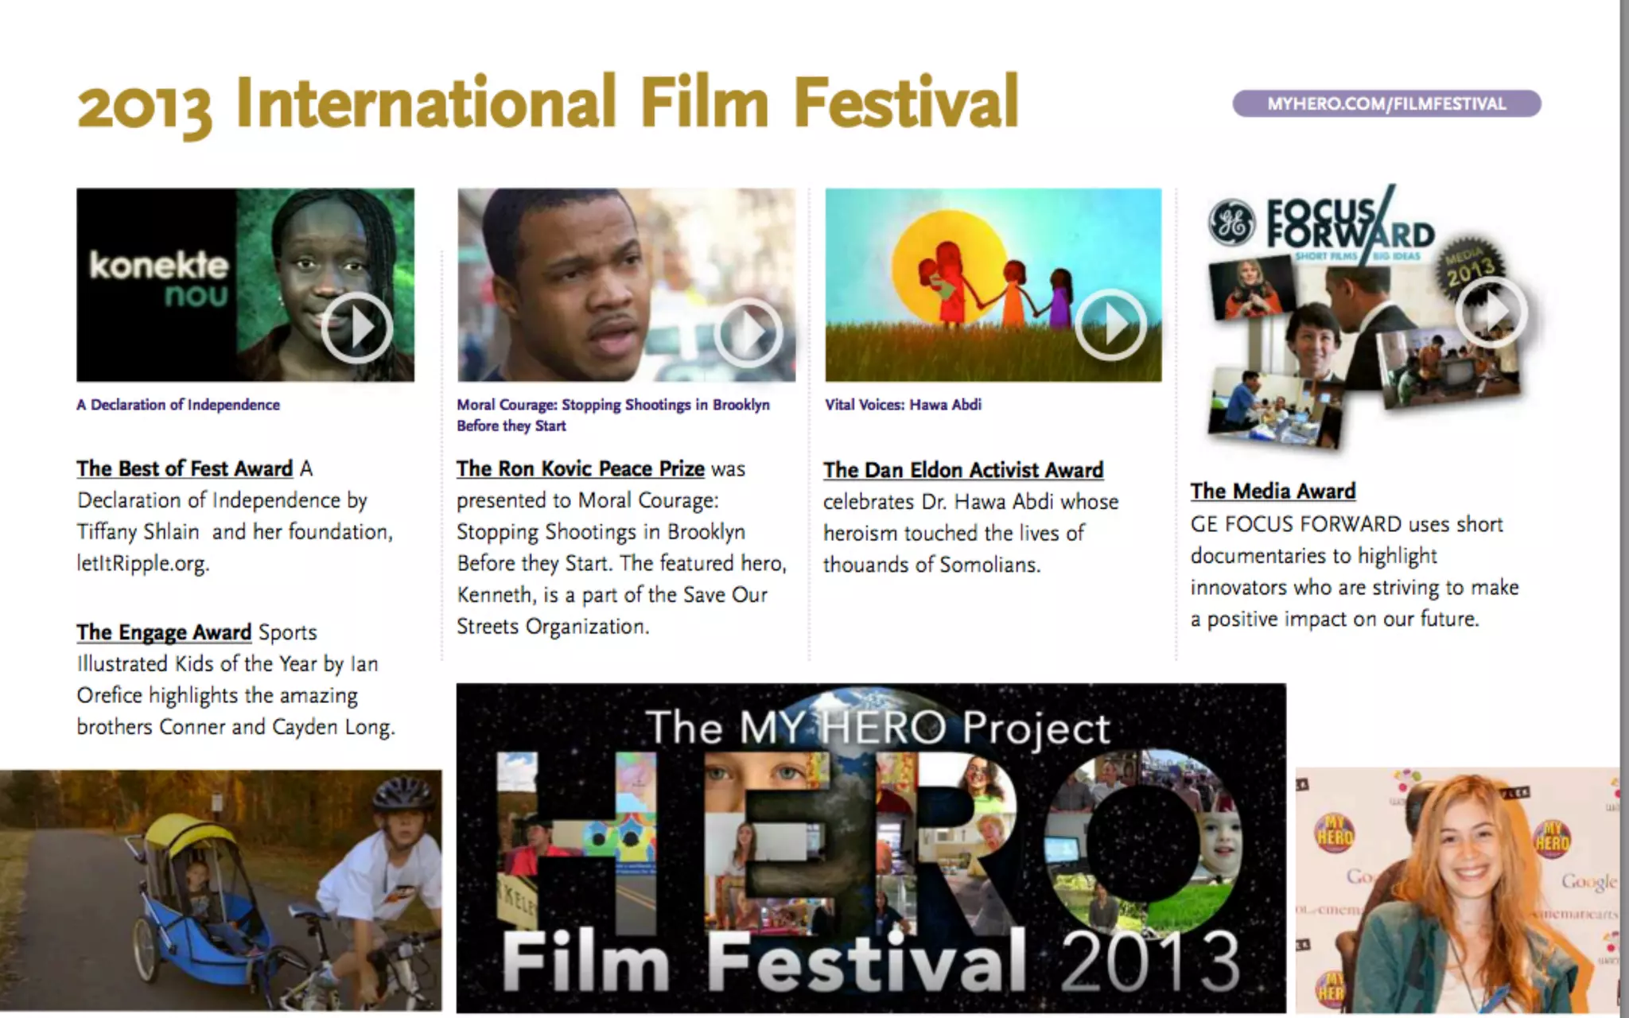Click the 'Vital Voices: Hawa Abdi' caption
The image size is (1629, 1018).
pyautogui.click(x=903, y=405)
